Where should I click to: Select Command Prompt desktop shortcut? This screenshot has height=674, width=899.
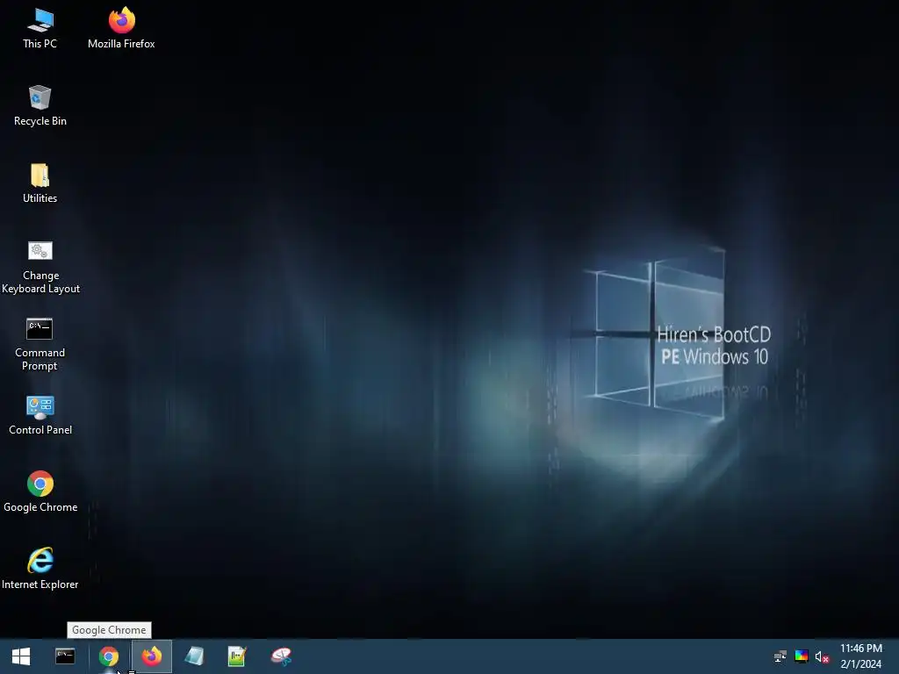40,344
